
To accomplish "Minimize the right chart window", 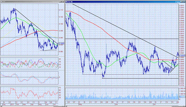I will [181, 2].
